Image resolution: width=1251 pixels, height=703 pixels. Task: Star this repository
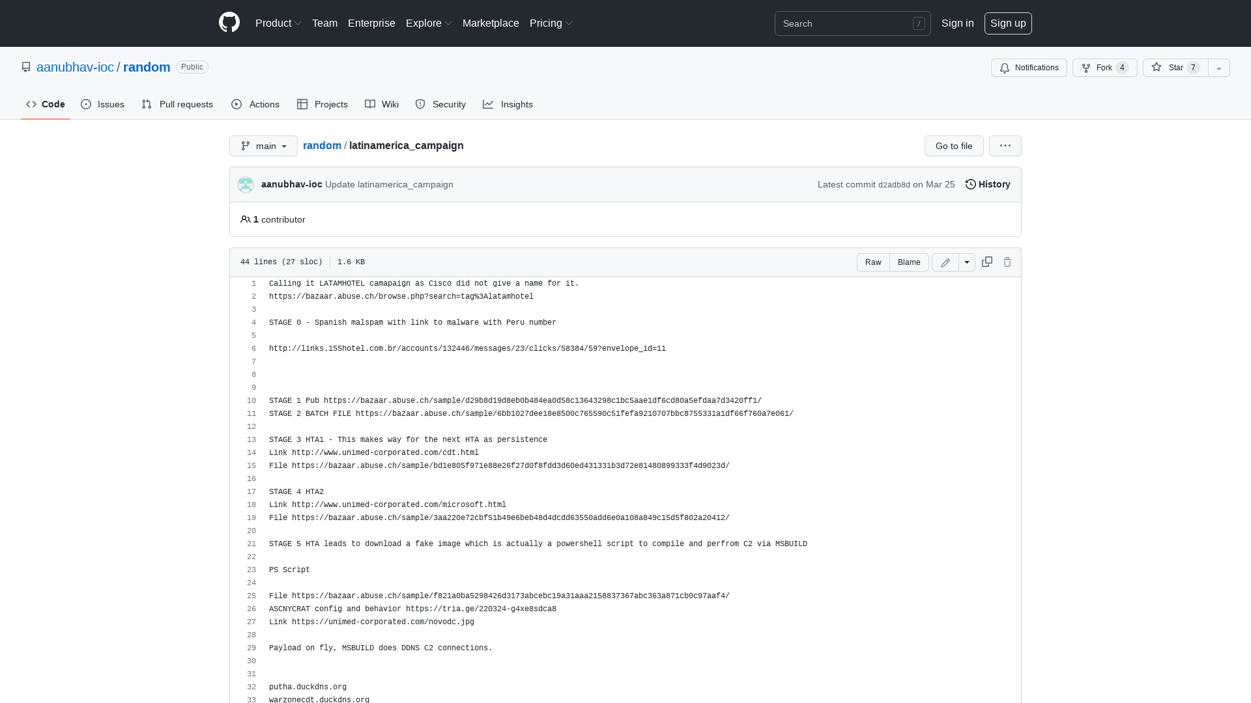[x=1175, y=68]
